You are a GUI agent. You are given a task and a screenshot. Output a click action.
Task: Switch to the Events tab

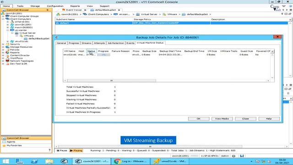130,43
